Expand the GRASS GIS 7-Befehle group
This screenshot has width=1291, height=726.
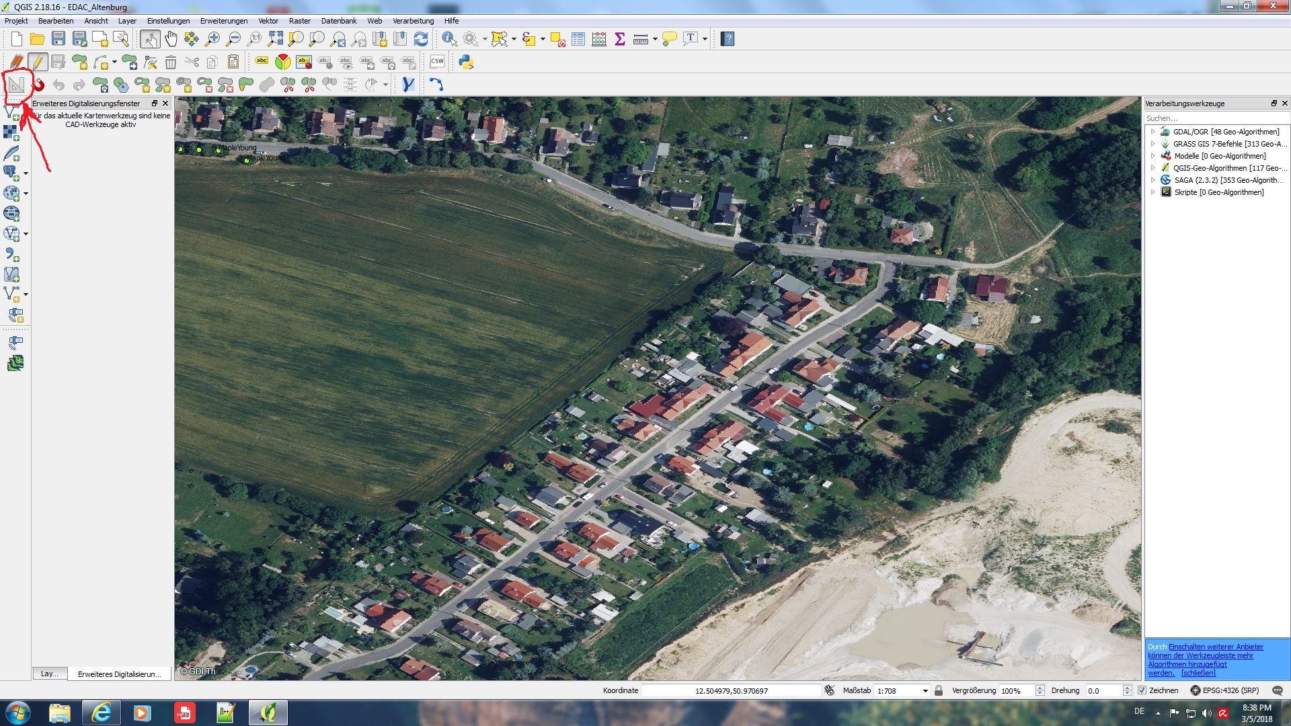click(x=1152, y=144)
